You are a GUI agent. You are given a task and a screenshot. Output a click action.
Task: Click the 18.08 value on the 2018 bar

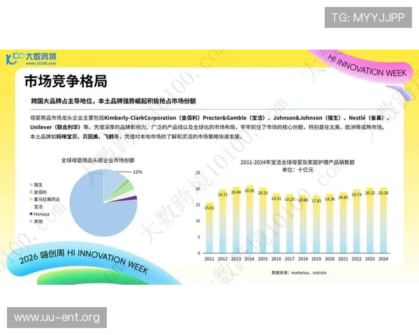(x=303, y=200)
